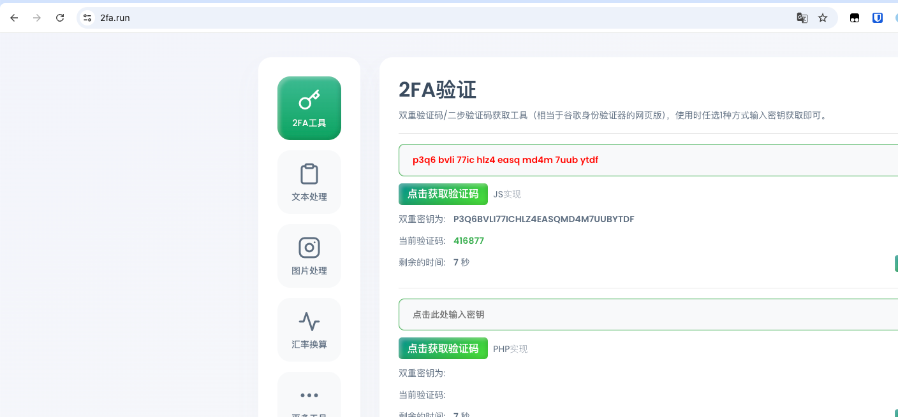Click the PHP实现 label
This screenshot has height=417, width=898.
(510, 349)
